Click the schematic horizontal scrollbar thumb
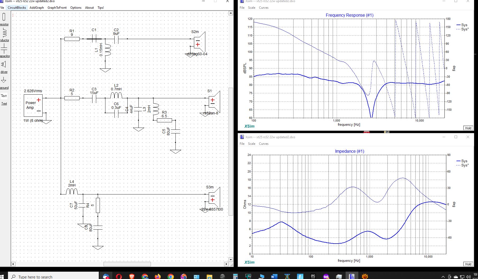 pos(127,264)
